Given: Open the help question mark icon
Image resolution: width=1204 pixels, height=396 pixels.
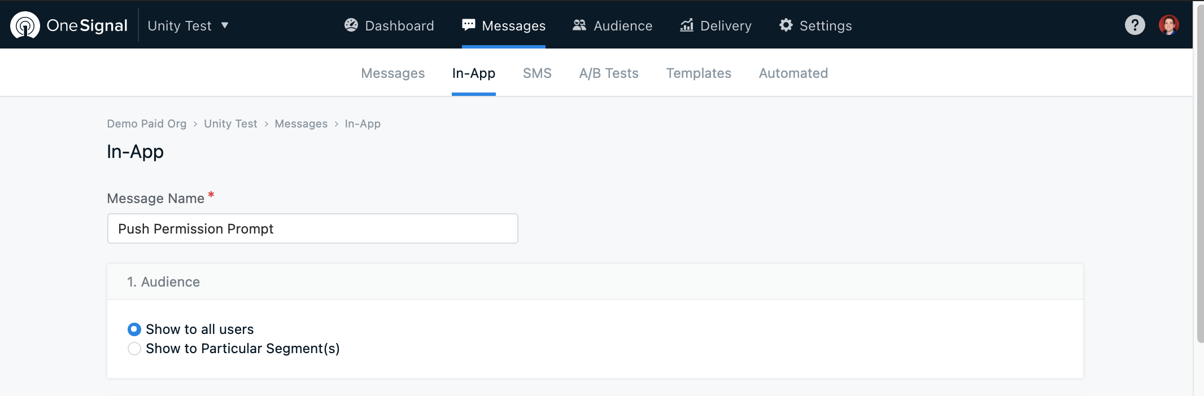Looking at the screenshot, I should coord(1135,25).
